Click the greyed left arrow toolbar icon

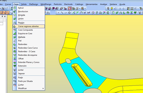[x=120, y=9]
